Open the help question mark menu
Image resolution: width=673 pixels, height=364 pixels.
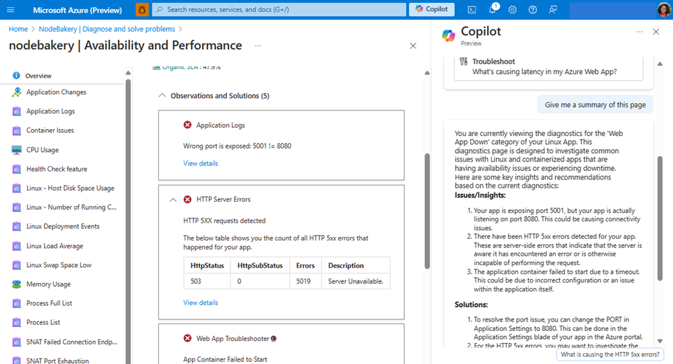click(x=533, y=9)
